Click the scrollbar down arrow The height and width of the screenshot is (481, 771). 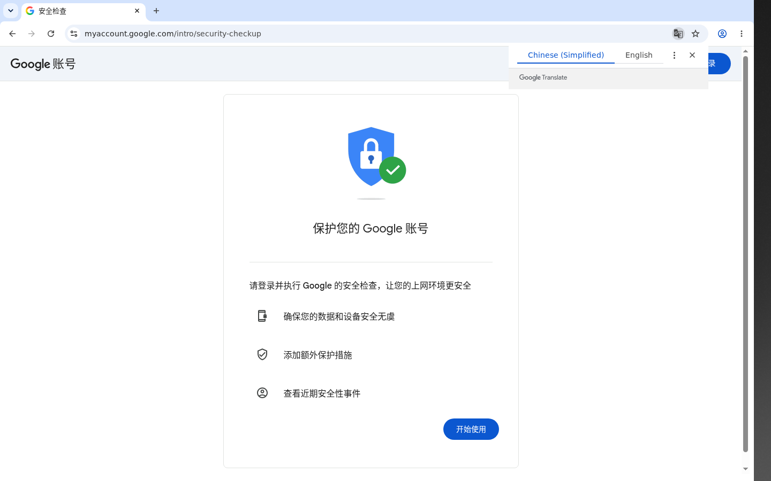(745, 469)
